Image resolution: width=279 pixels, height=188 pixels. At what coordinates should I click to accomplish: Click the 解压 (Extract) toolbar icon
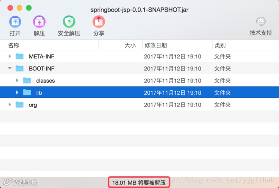(39, 22)
